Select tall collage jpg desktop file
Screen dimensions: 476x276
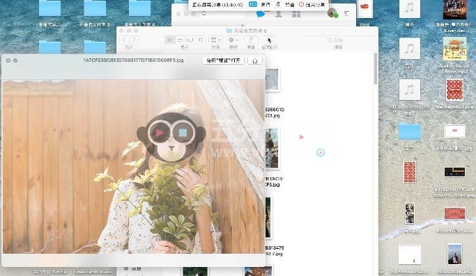(410, 213)
